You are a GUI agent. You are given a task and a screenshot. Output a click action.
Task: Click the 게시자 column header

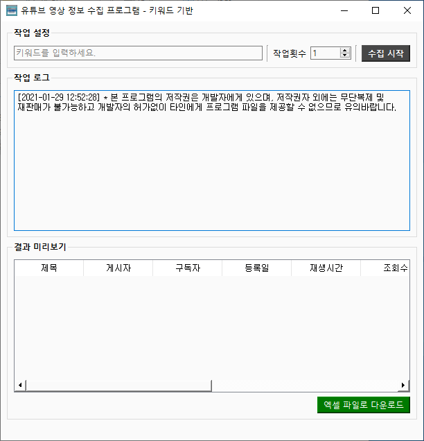(x=118, y=268)
